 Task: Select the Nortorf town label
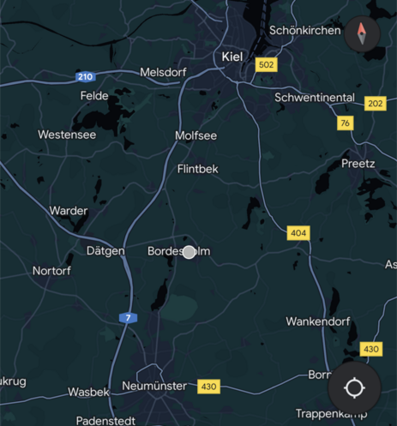pyautogui.click(x=51, y=271)
